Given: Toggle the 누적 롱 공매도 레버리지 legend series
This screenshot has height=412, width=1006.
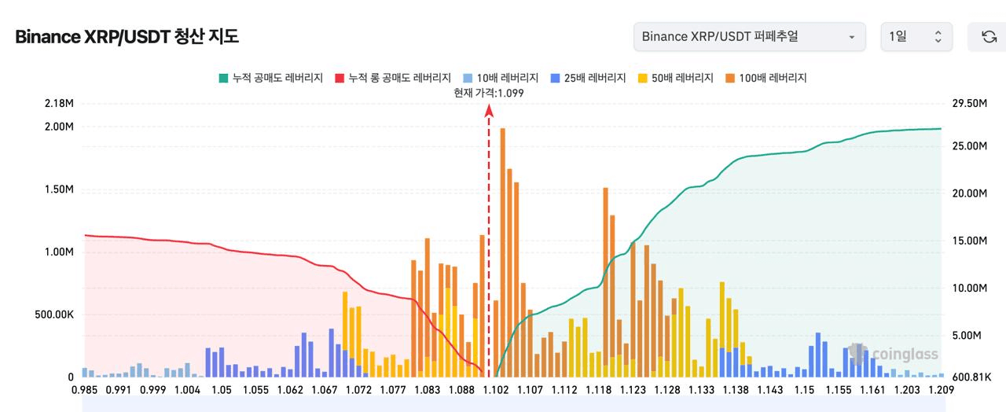Looking at the screenshot, I should (393, 78).
